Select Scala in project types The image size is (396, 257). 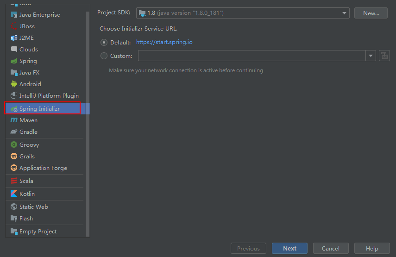[x=45, y=181]
